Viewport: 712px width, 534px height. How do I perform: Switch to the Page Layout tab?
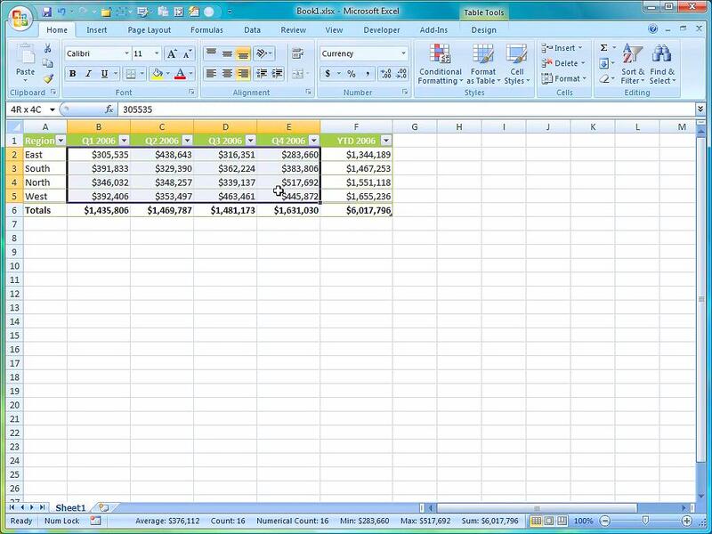click(149, 30)
